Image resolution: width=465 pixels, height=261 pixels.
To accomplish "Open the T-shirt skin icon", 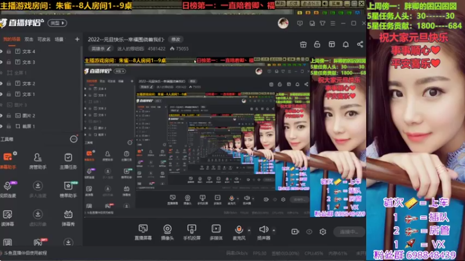I will [323, 23].
